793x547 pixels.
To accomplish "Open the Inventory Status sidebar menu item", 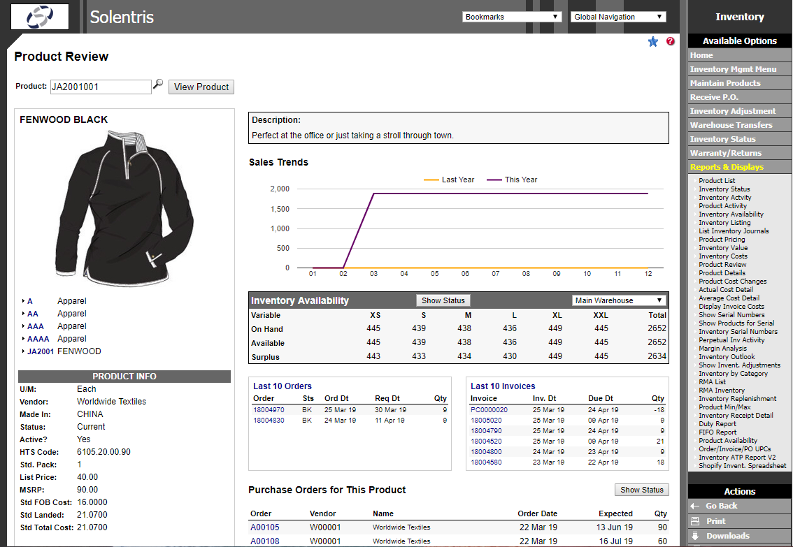I will [739, 139].
